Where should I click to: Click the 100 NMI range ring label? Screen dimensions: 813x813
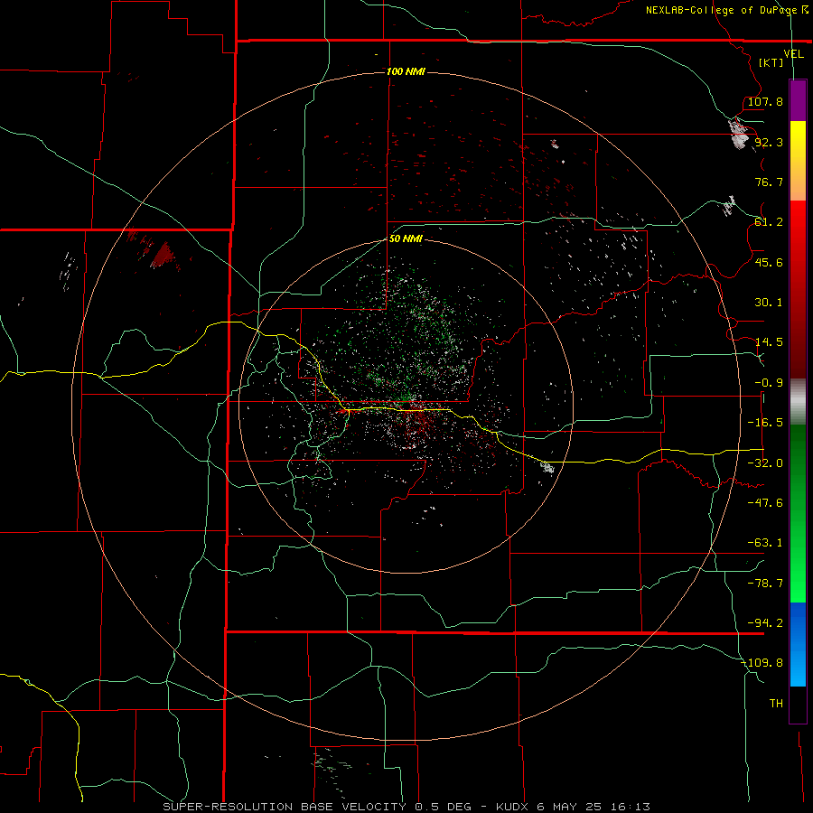point(406,71)
